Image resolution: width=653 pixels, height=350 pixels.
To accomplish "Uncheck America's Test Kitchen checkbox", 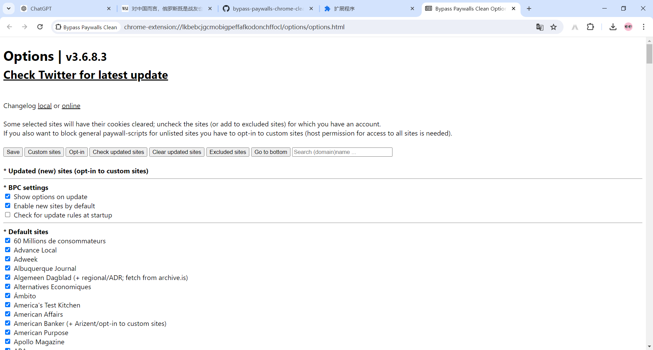I will click(x=7, y=305).
